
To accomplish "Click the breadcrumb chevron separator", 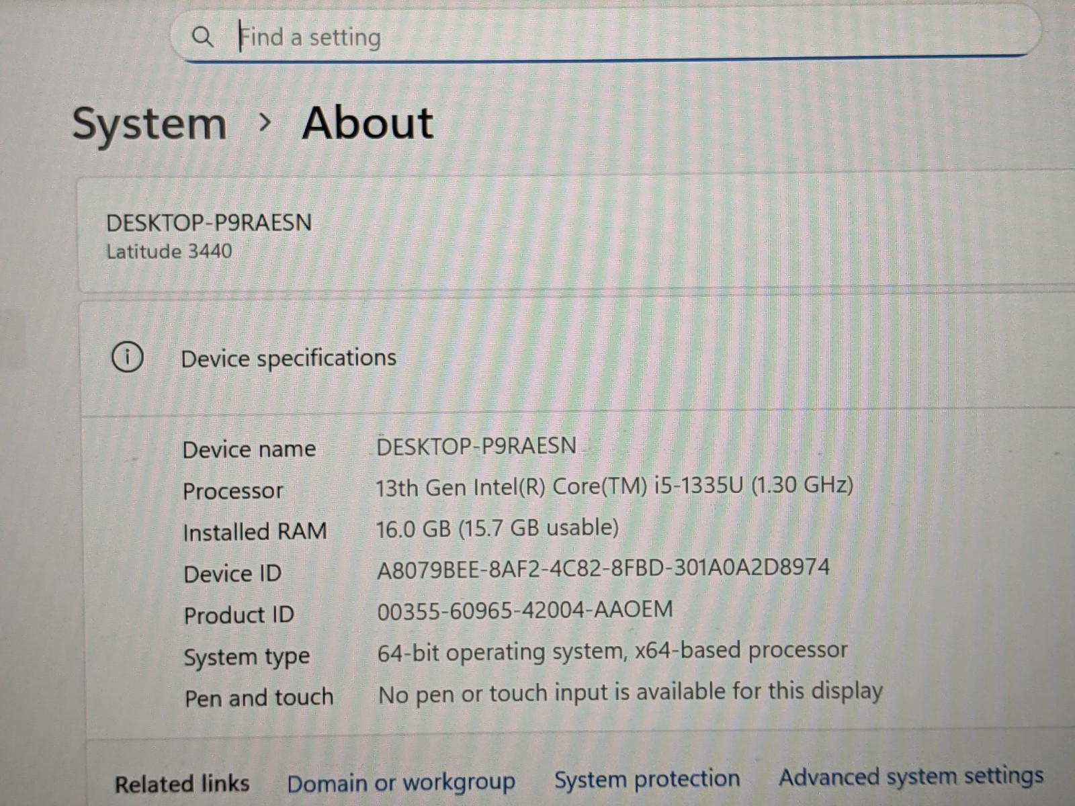I will tap(265, 123).
